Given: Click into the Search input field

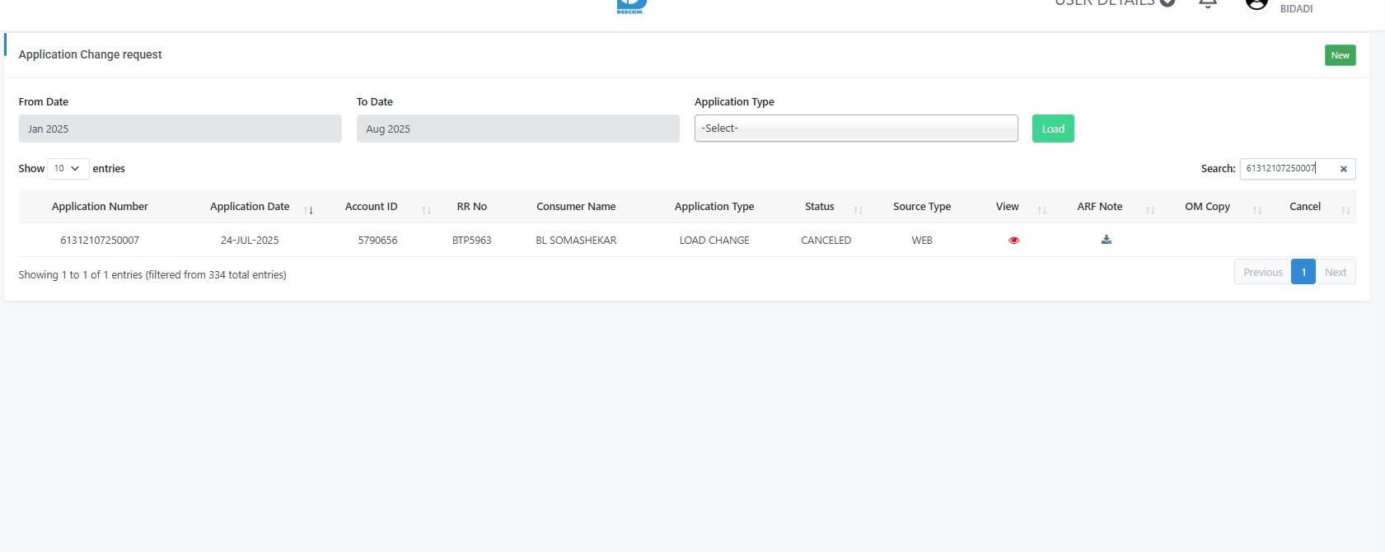Looking at the screenshot, I should [1285, 169].
